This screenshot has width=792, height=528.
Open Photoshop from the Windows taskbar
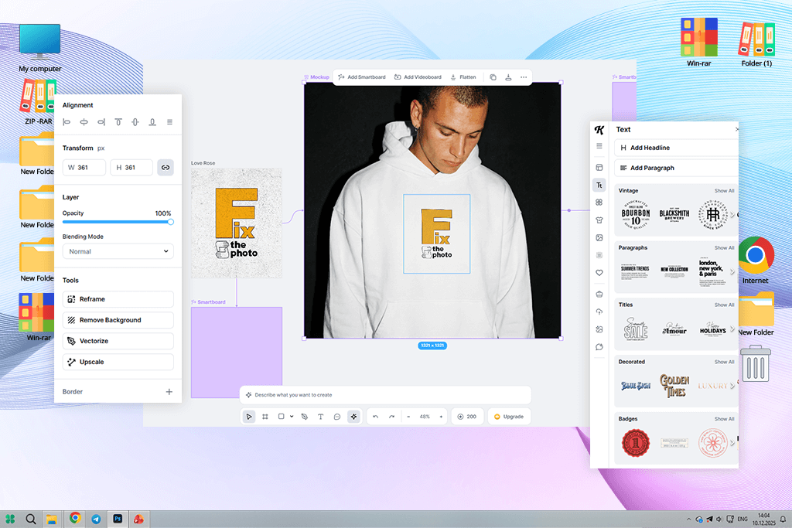point(118,519)
